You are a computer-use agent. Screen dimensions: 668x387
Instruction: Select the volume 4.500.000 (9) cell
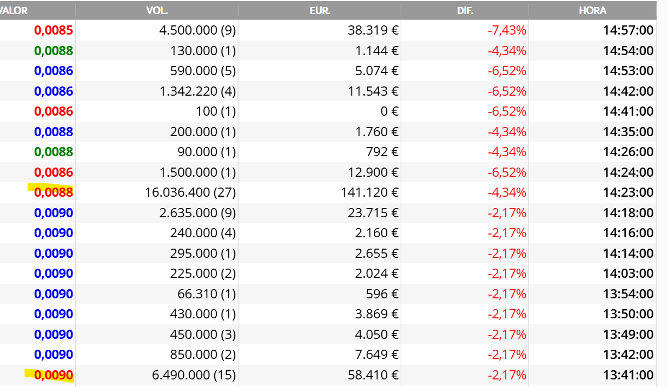(x=197, y=30)
